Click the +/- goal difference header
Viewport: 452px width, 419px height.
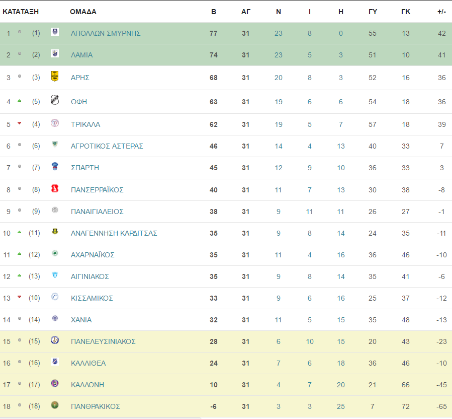click(441, 12)
